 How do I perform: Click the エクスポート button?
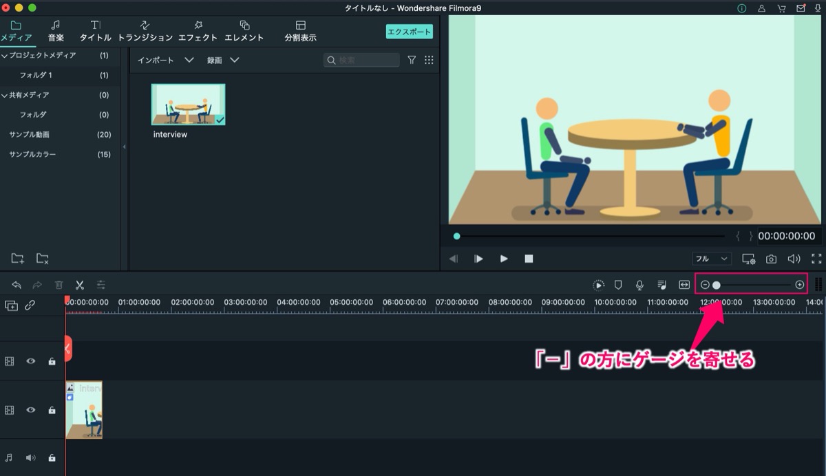410,32
